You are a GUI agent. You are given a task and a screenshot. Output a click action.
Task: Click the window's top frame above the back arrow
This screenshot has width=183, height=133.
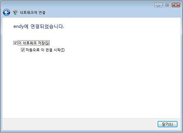click(7, 4)
